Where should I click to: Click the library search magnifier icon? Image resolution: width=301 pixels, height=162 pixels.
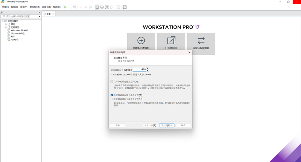point(3,16)
